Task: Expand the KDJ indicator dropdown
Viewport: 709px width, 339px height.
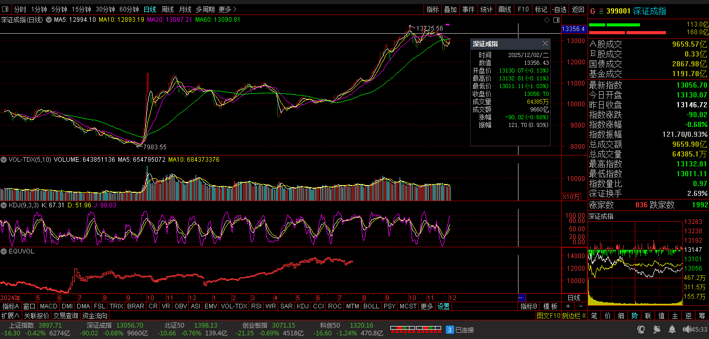Action: tap(4, 205)
